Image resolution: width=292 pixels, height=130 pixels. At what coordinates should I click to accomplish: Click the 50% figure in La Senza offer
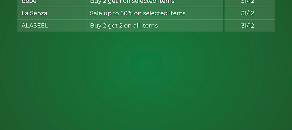pos(126,13)
